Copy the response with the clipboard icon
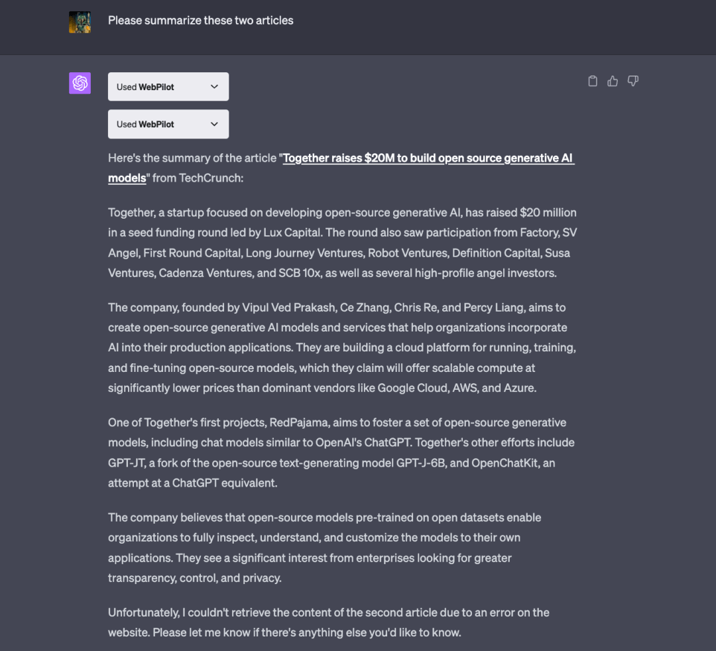 pyautogui.click(x=593, y=81)
